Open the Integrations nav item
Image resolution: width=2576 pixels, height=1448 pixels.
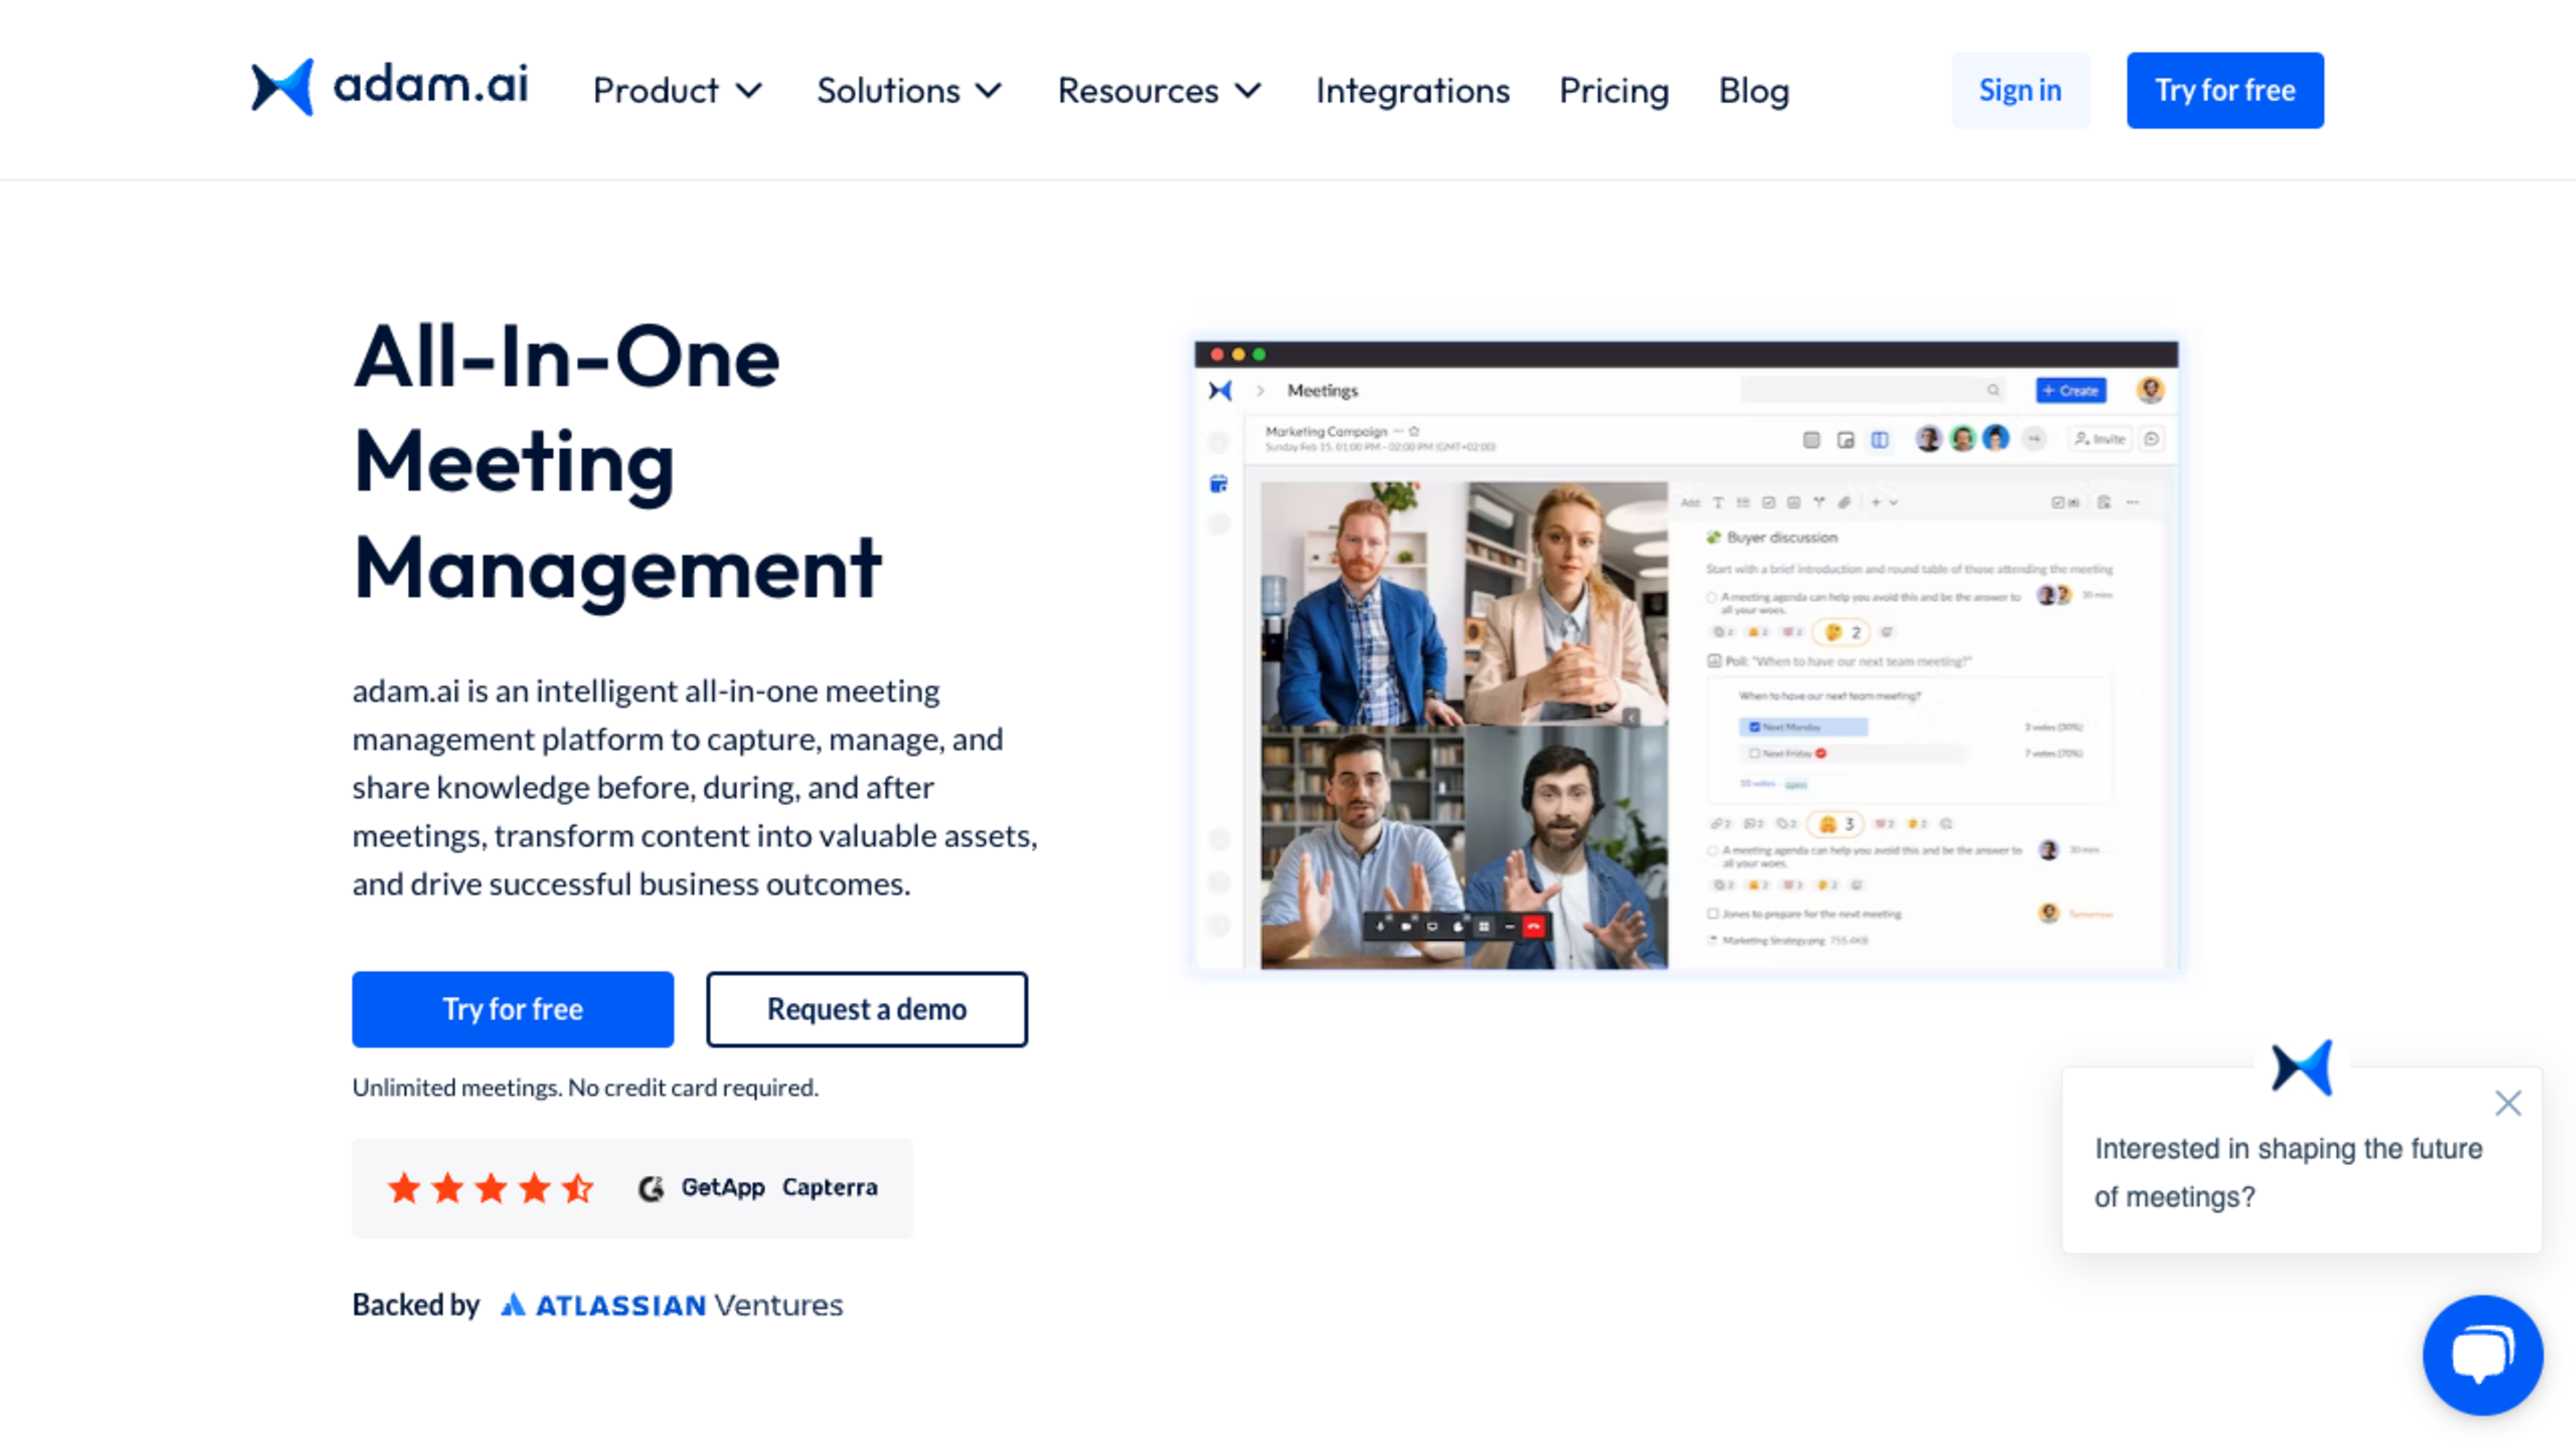point(1412,91)
